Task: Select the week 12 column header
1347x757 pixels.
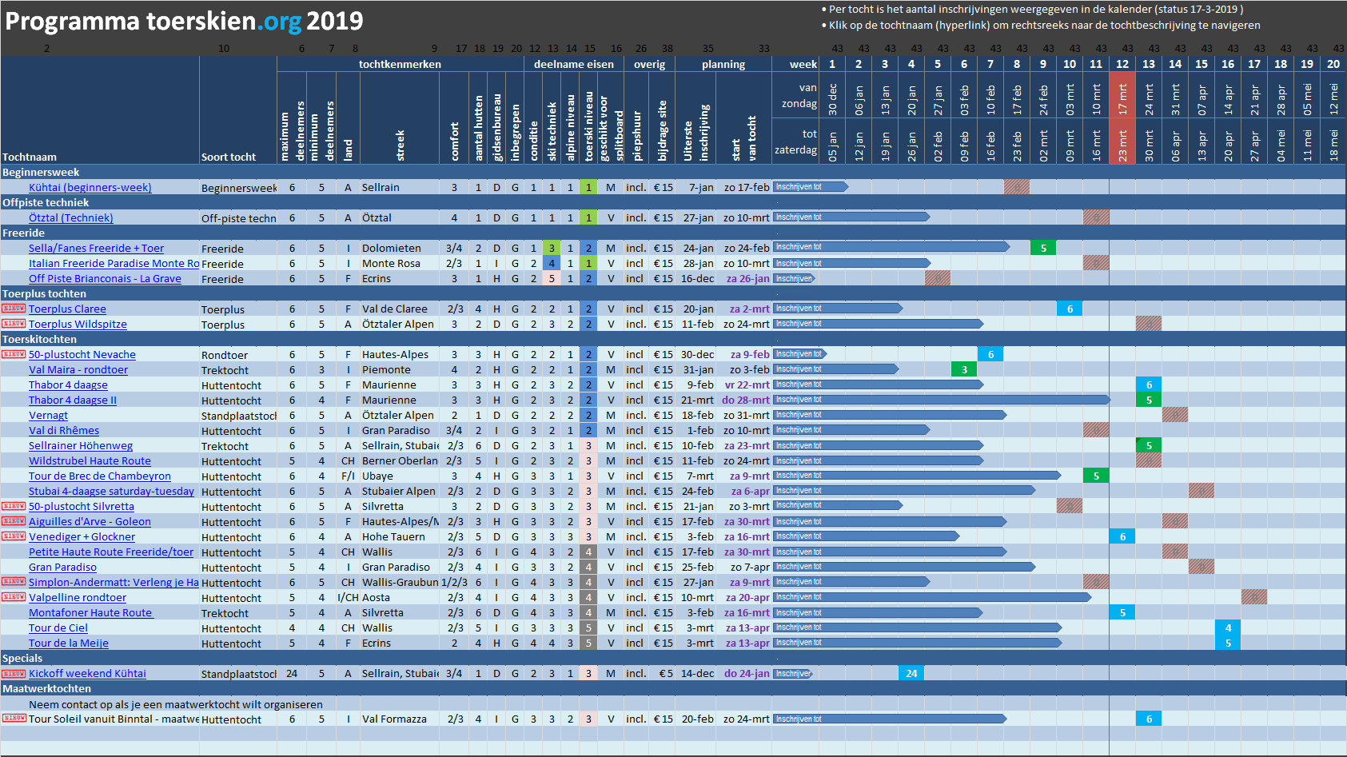Action: (1122, 64)
